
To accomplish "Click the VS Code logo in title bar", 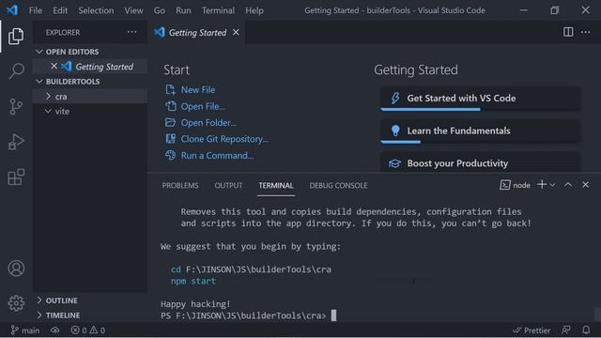I will pyautogui.click(x=12, y=10).
